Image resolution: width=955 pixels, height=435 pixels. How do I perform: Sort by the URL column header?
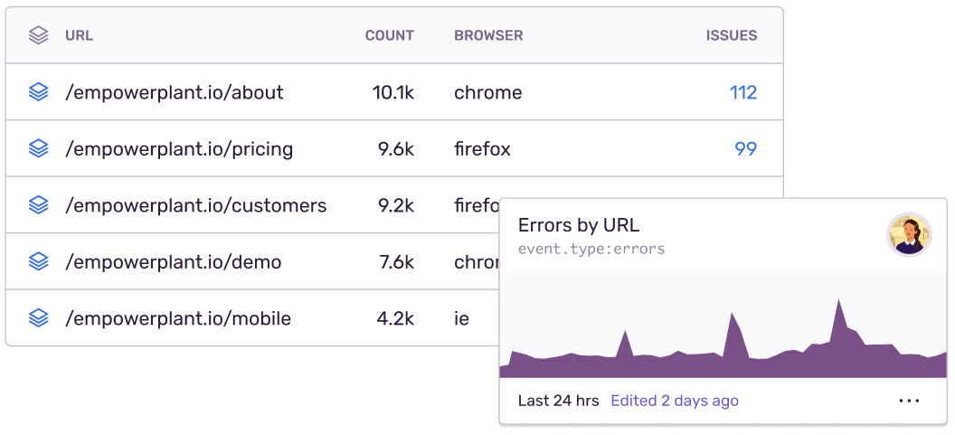79,36
